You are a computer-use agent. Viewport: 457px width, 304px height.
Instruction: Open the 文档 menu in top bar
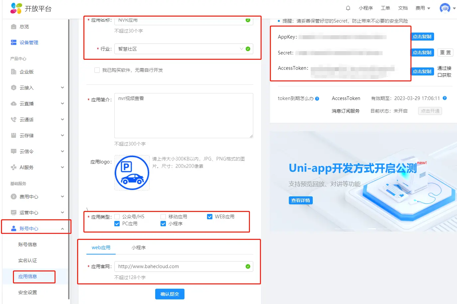[x=402, y=8]
